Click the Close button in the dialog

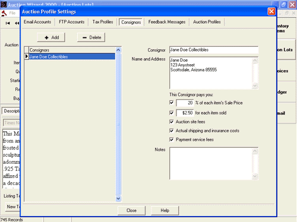coord(131,211)
